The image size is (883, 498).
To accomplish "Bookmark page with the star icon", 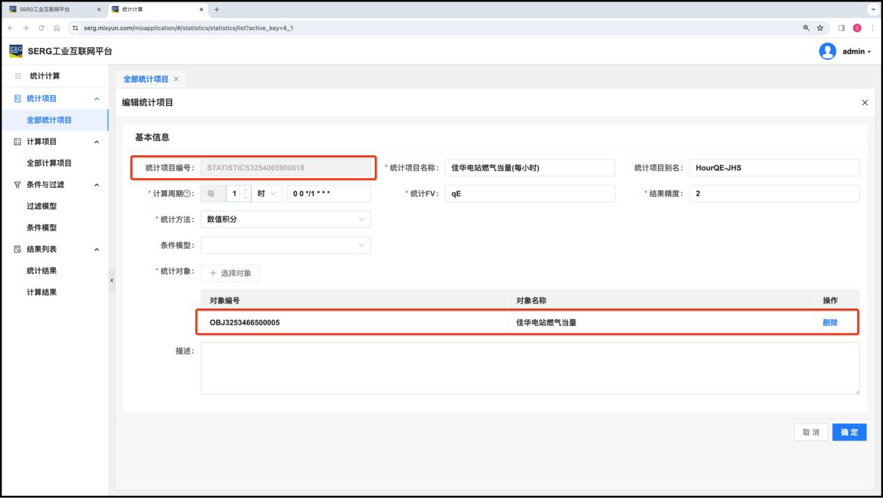I will tap(820, 28).
